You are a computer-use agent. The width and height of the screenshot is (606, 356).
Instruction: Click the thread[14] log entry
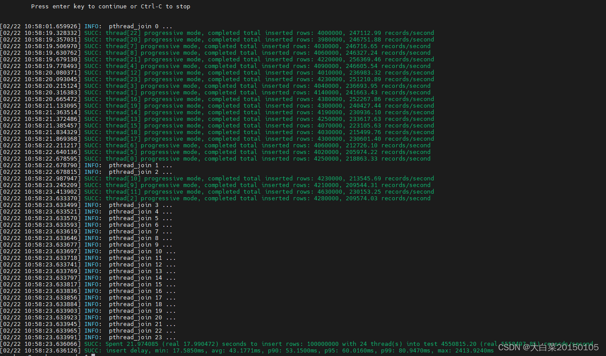217,112
